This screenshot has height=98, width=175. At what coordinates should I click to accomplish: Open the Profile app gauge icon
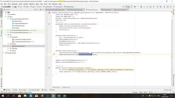pos(147,7)
